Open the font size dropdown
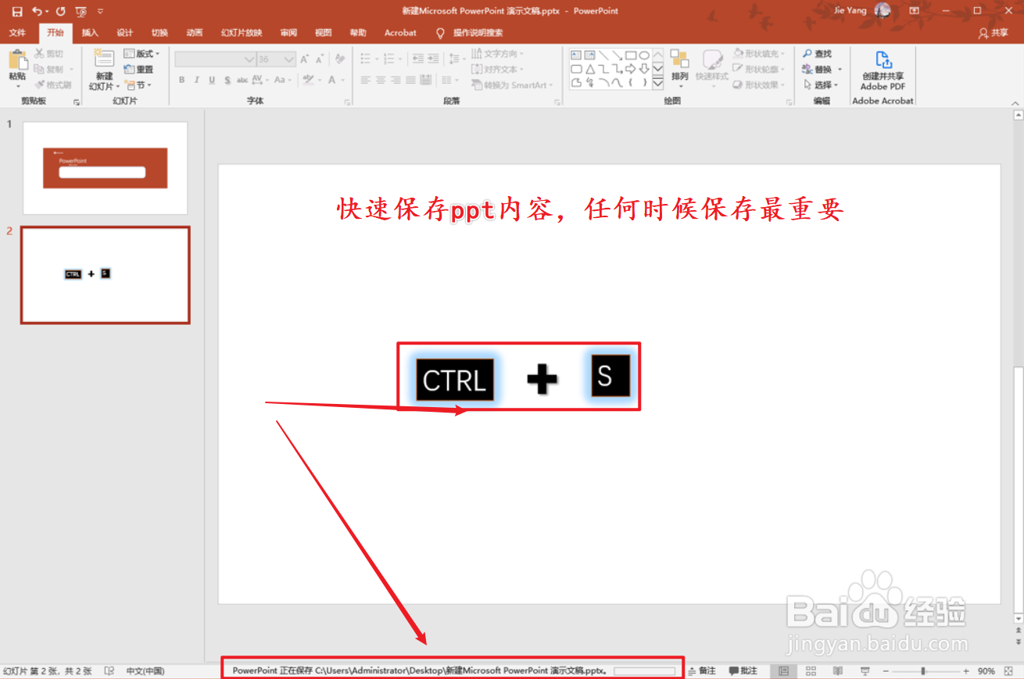Viewport: 1024px width, 679px height. point(289,59)
